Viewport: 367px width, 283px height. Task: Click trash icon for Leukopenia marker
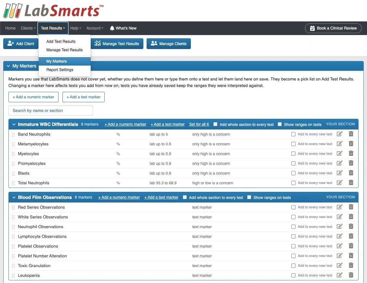tap(351, 275)
